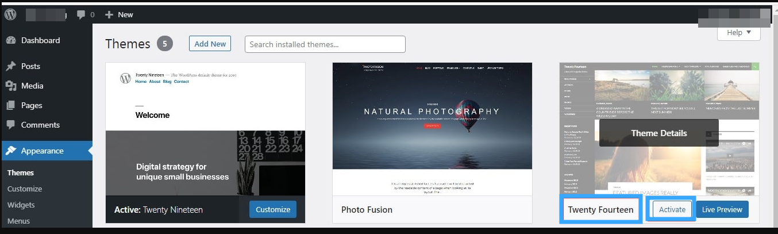Click the theme count badge 5

pyautogui.click(x=165, y=44)
